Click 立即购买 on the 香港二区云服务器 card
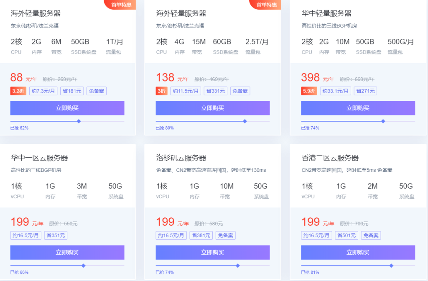This screenshot has height=281, width=428. pos(358,252)
